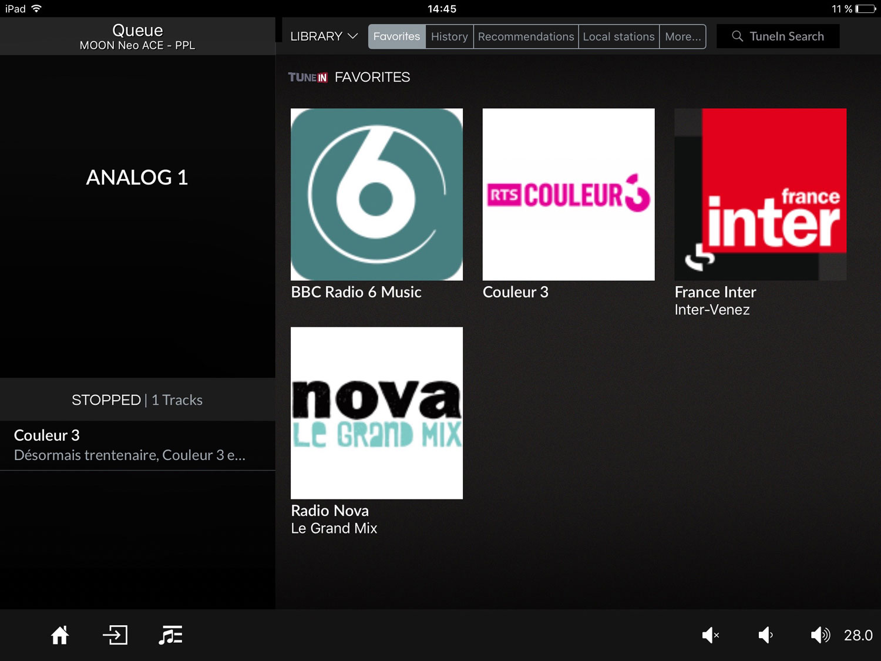Click the magnifier icon in TuneIn Search
The height and width of the screenshot is (661, 881).
coord(737,36)
